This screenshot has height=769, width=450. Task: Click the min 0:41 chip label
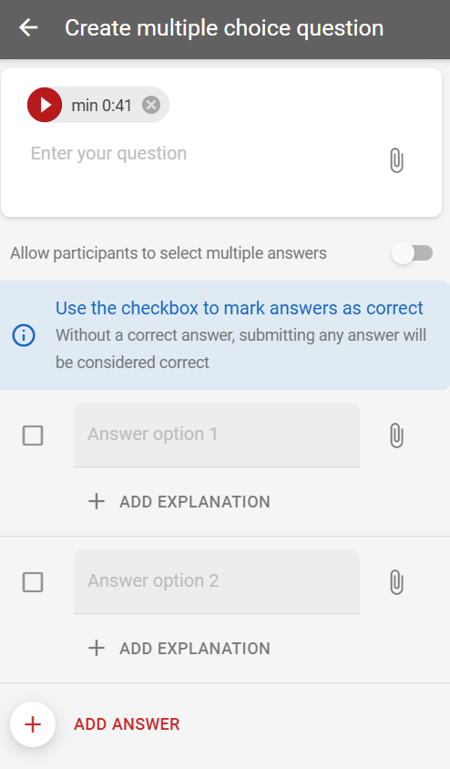101,105
